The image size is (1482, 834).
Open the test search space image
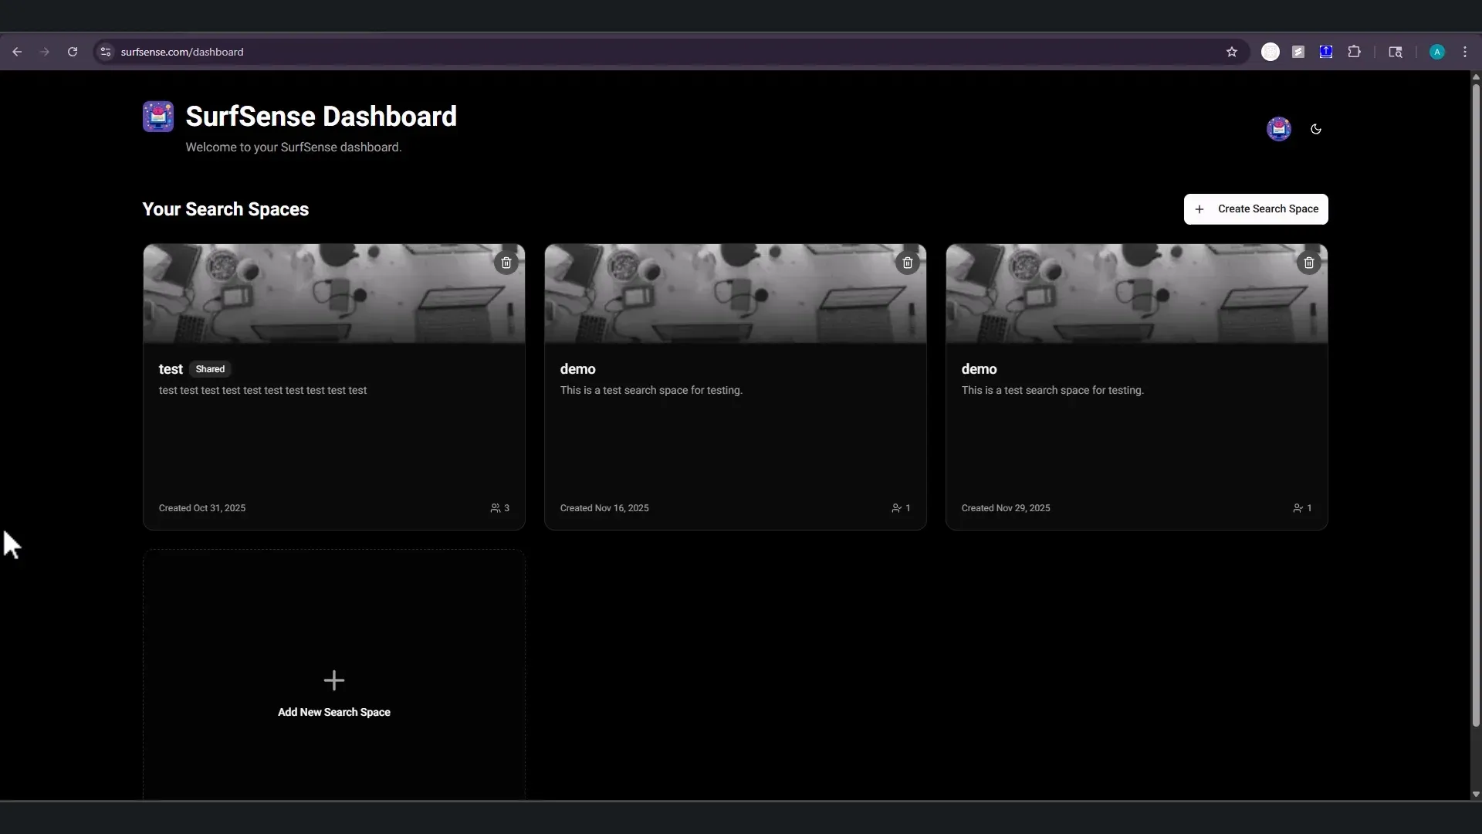coord(334,293)
